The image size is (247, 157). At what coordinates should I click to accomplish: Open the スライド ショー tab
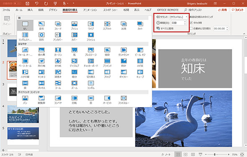[x=110, y=10]
